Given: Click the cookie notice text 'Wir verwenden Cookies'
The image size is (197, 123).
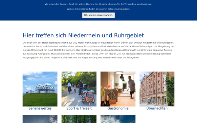Looking at the screenshot, I should click(56, 4).
